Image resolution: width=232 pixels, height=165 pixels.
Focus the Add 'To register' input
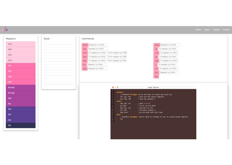point(97,57)
